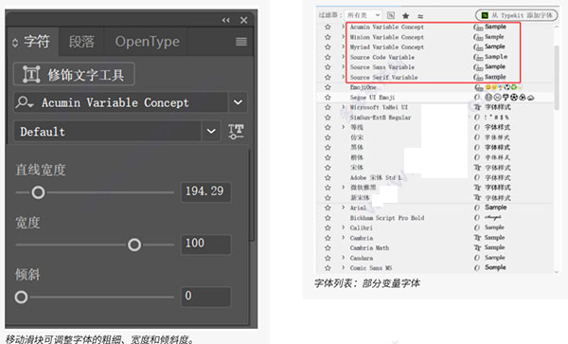Screen dimensions: 568x344
Task: Open the character panel options menu icon
Action: (241, 42)
